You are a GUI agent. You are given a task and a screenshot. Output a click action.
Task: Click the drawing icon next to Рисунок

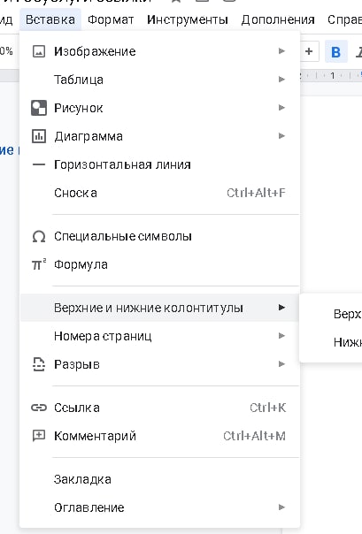(39, 108)
